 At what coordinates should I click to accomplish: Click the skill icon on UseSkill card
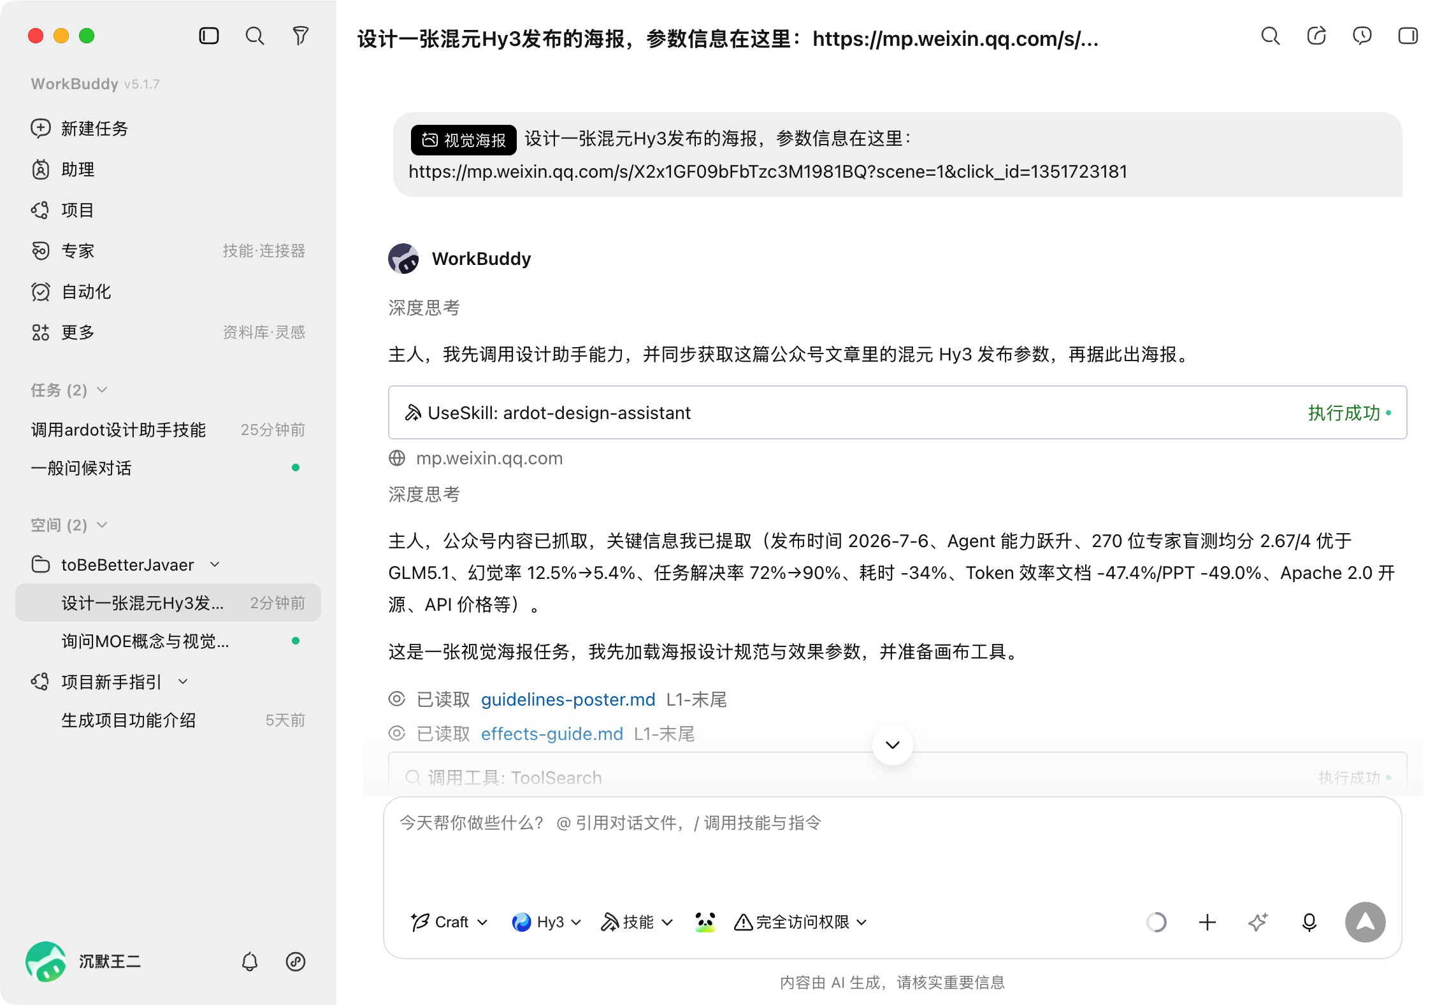click(x=413, y=413)
